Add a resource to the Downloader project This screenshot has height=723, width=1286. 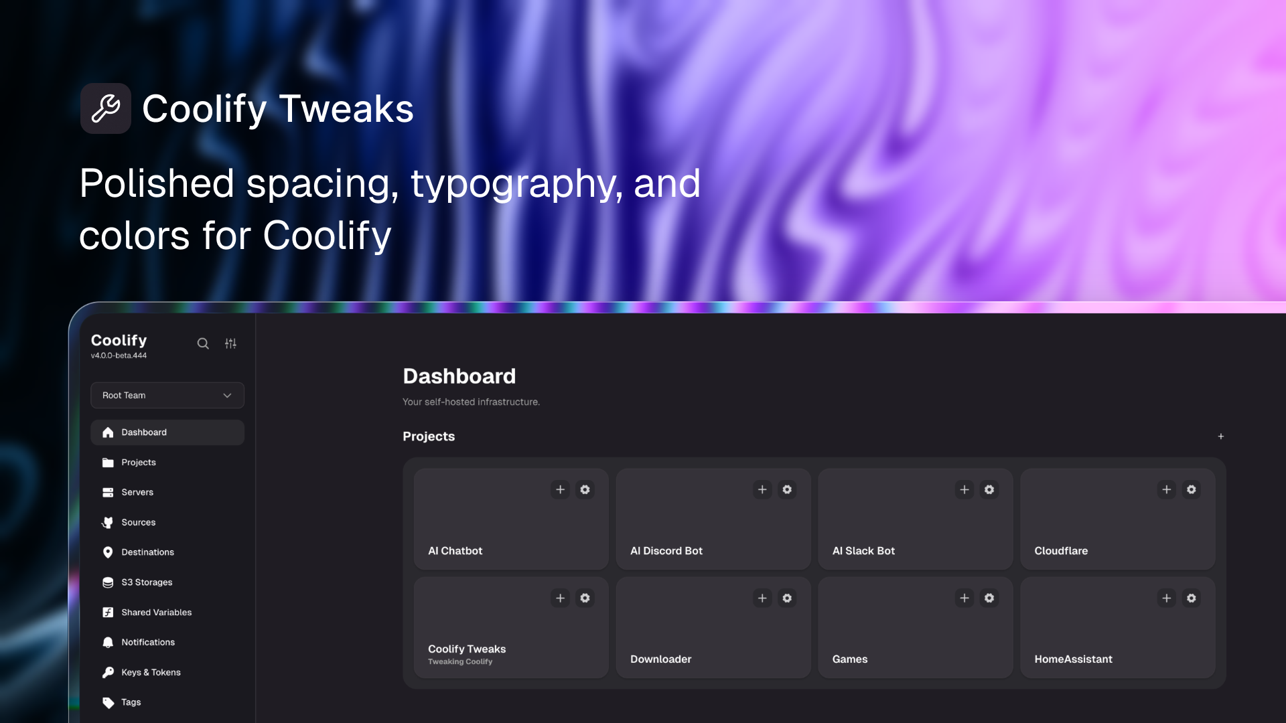coord(762,598)
